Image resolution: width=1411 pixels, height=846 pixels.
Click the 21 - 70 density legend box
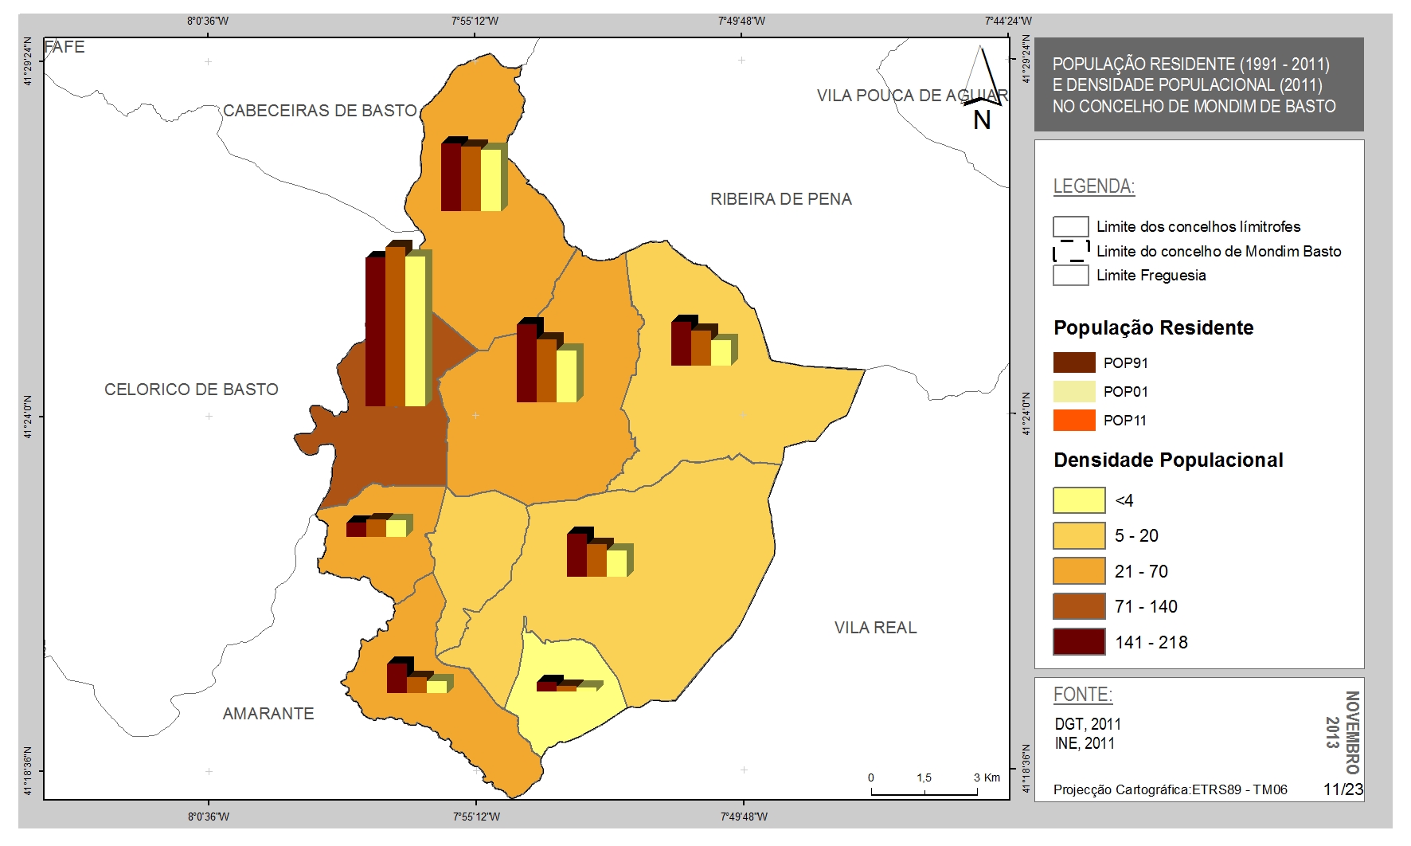[1079, 571]
